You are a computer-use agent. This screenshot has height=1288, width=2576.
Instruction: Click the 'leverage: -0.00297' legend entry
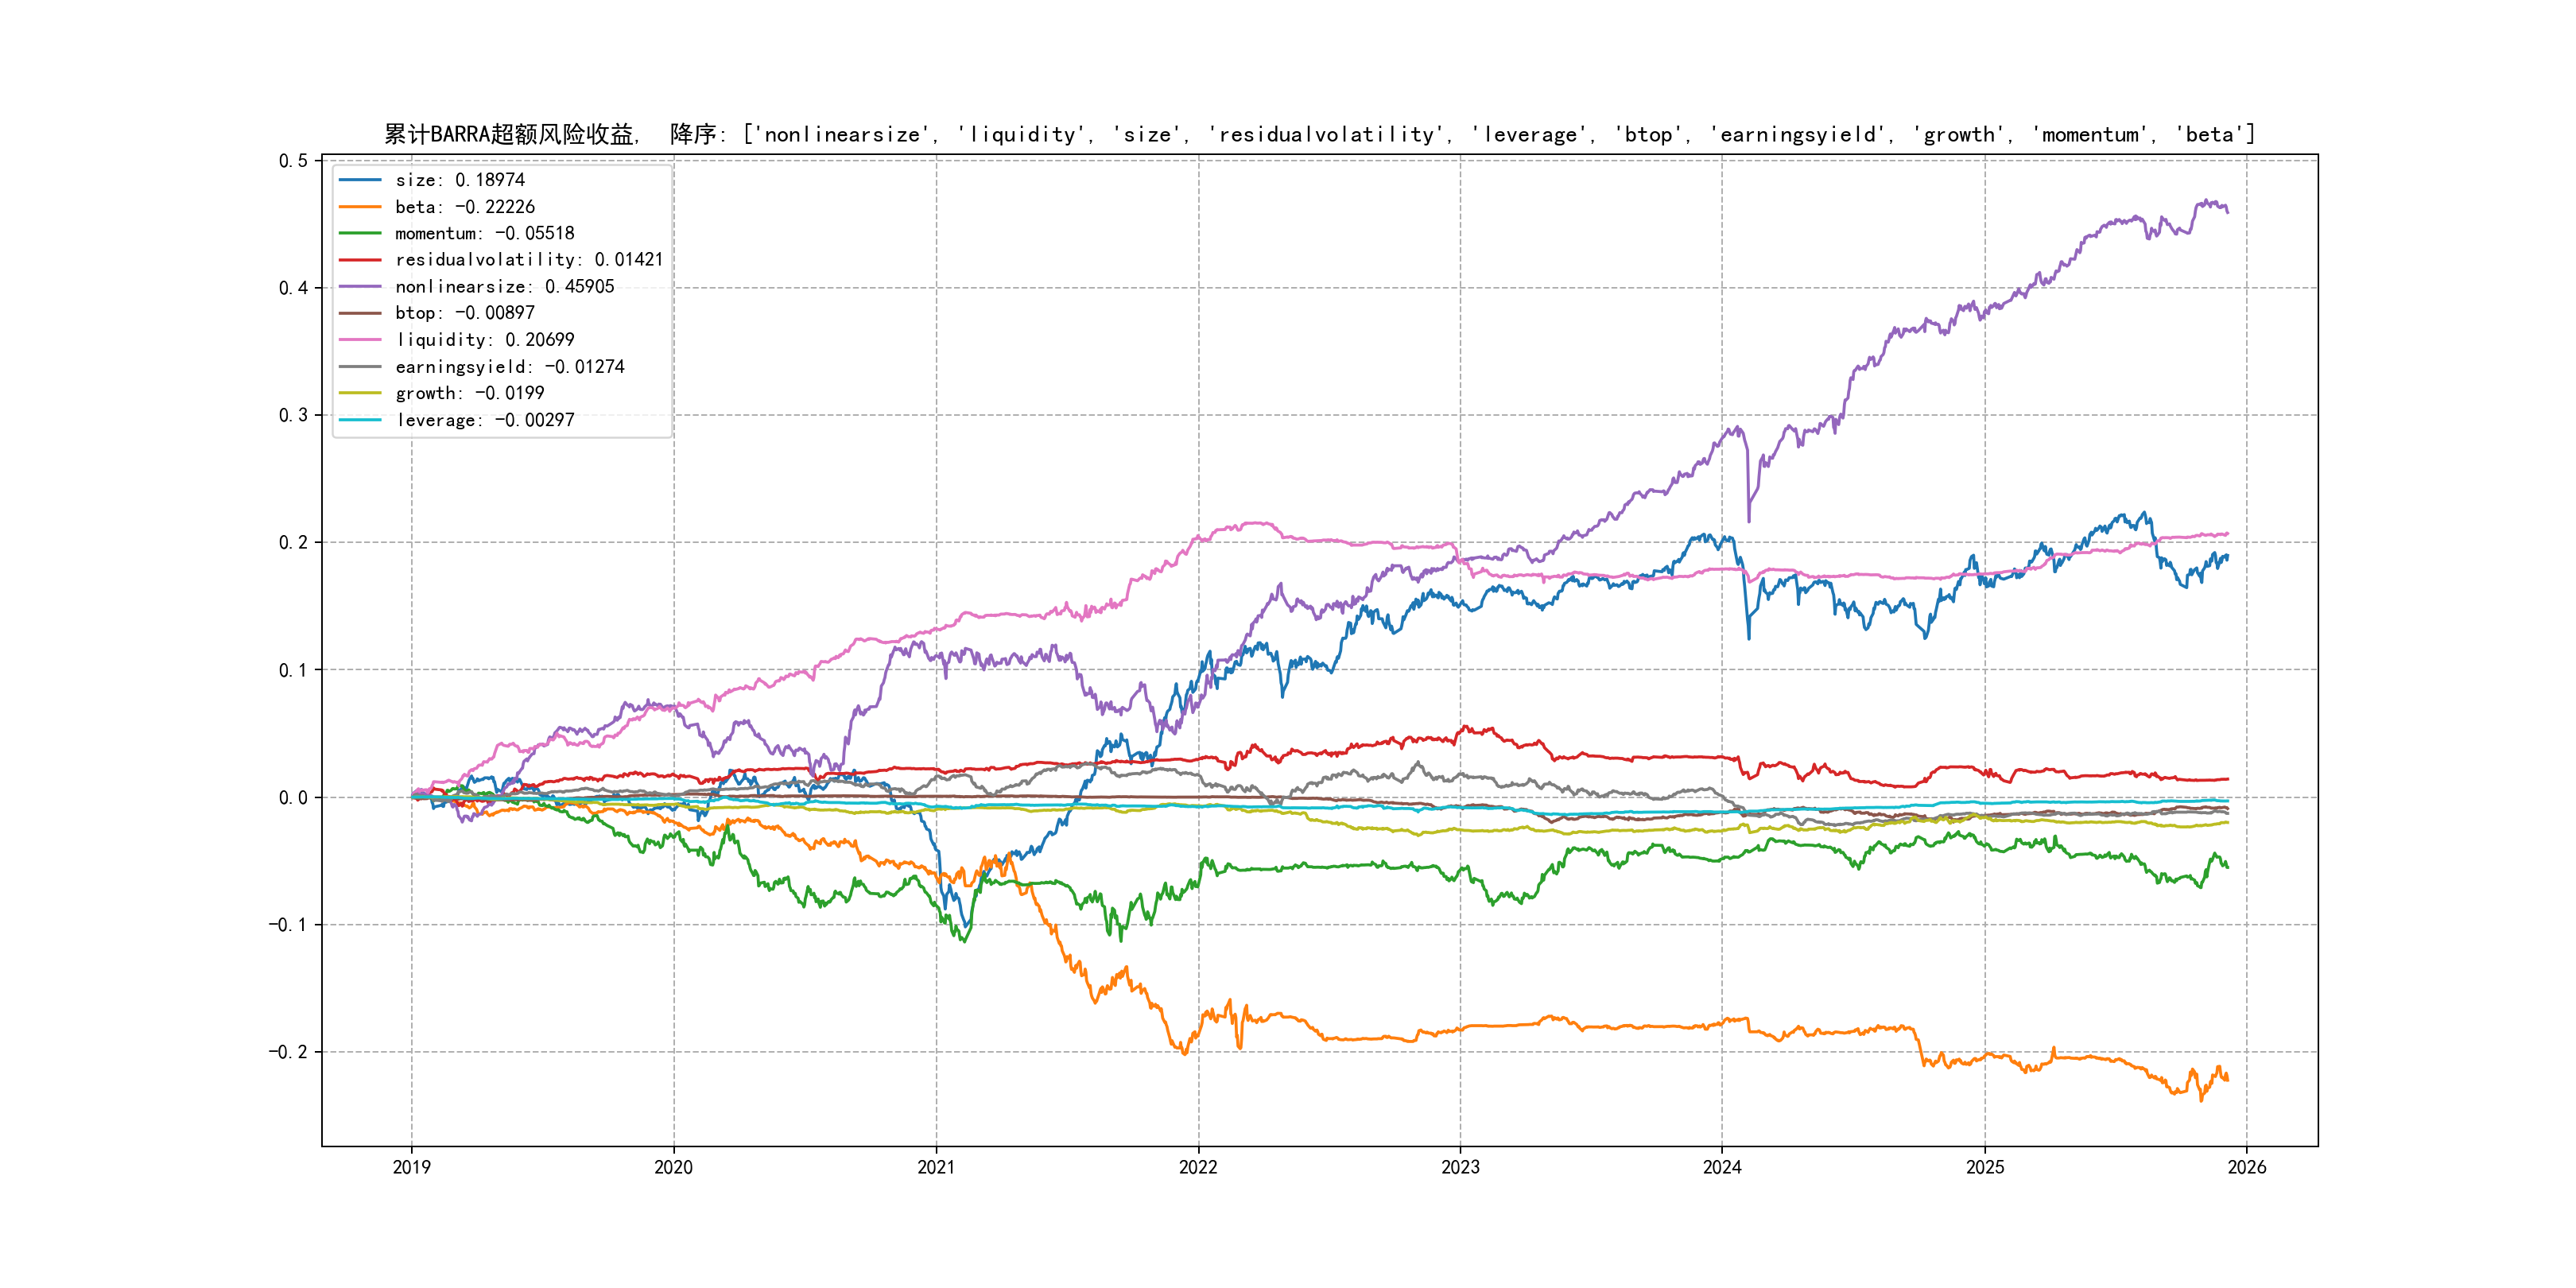(x=484, y=420)
